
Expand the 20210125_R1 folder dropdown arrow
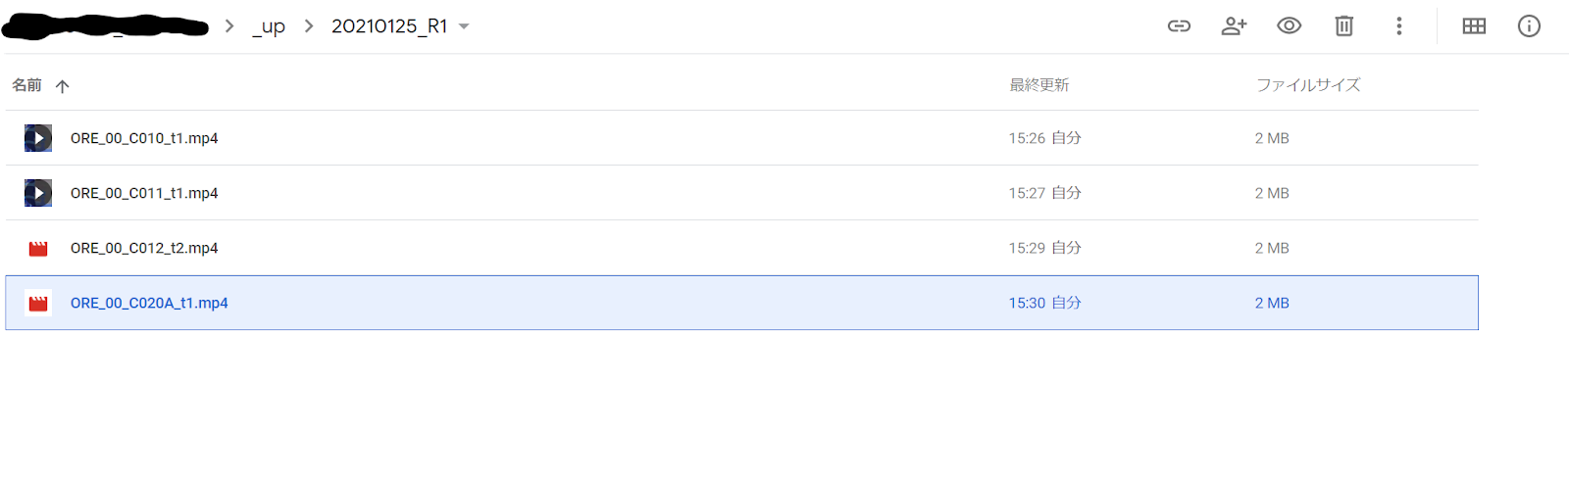[x=464, y=26]
